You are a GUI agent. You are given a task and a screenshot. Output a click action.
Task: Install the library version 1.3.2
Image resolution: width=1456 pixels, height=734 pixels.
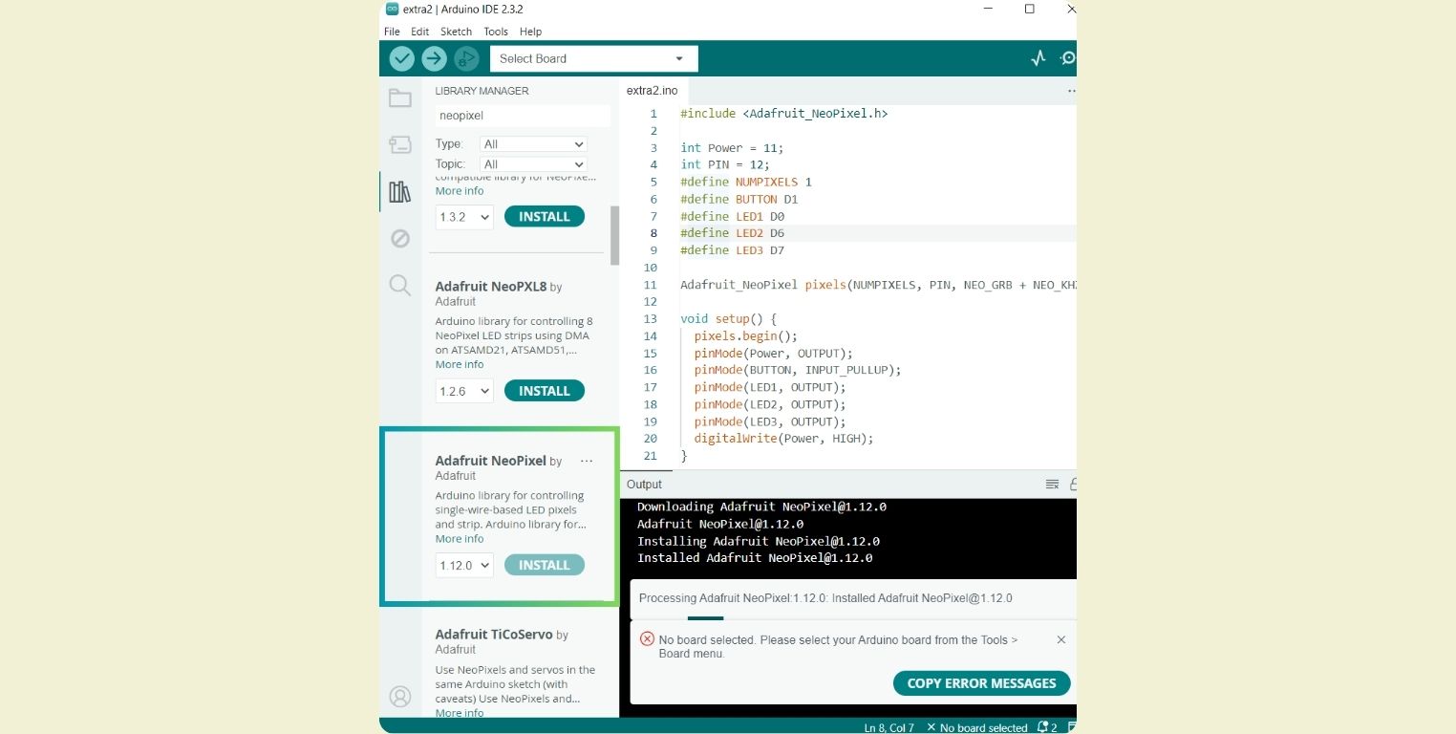tap(545, 217)
